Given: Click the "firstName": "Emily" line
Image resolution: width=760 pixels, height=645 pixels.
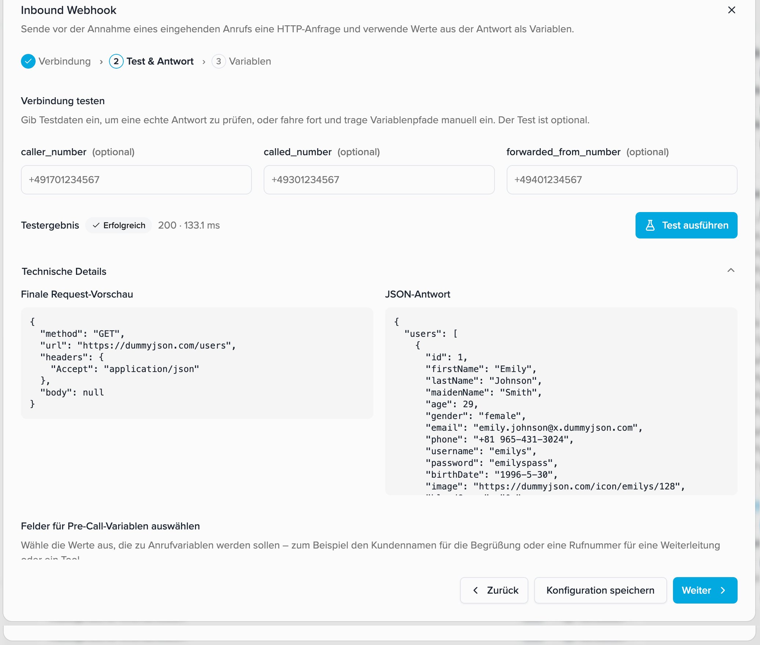Looking at the screenshot, I should point(481,369).
